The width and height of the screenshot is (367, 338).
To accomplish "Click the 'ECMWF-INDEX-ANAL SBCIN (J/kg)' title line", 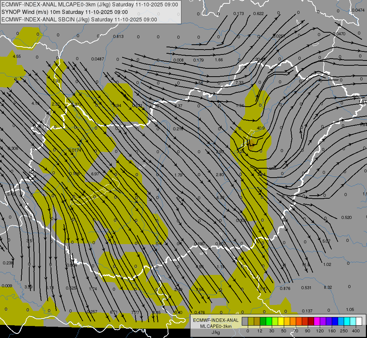I will (x=79, y=20).
